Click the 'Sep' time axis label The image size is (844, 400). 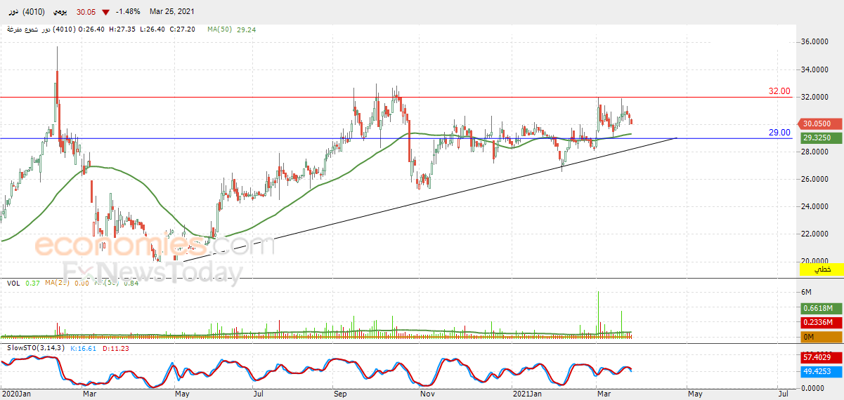340,394
